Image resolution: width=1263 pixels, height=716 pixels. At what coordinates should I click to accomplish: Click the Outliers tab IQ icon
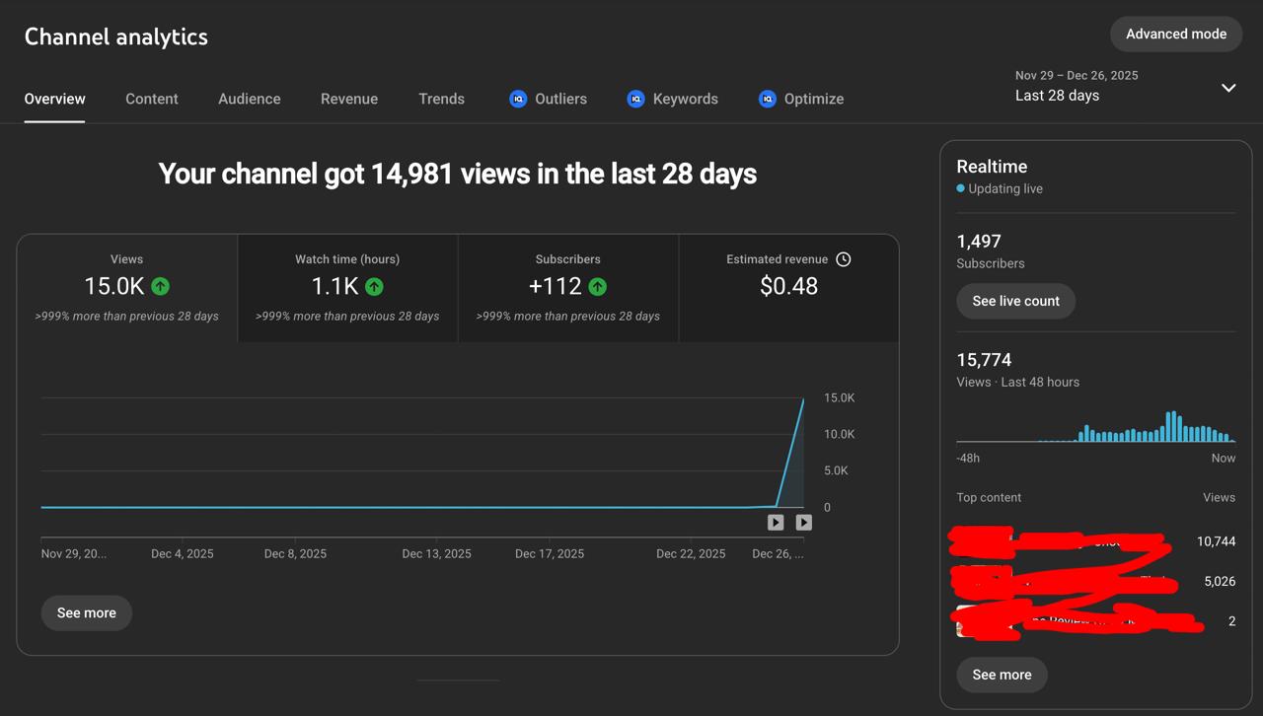[x=518, y=99]
